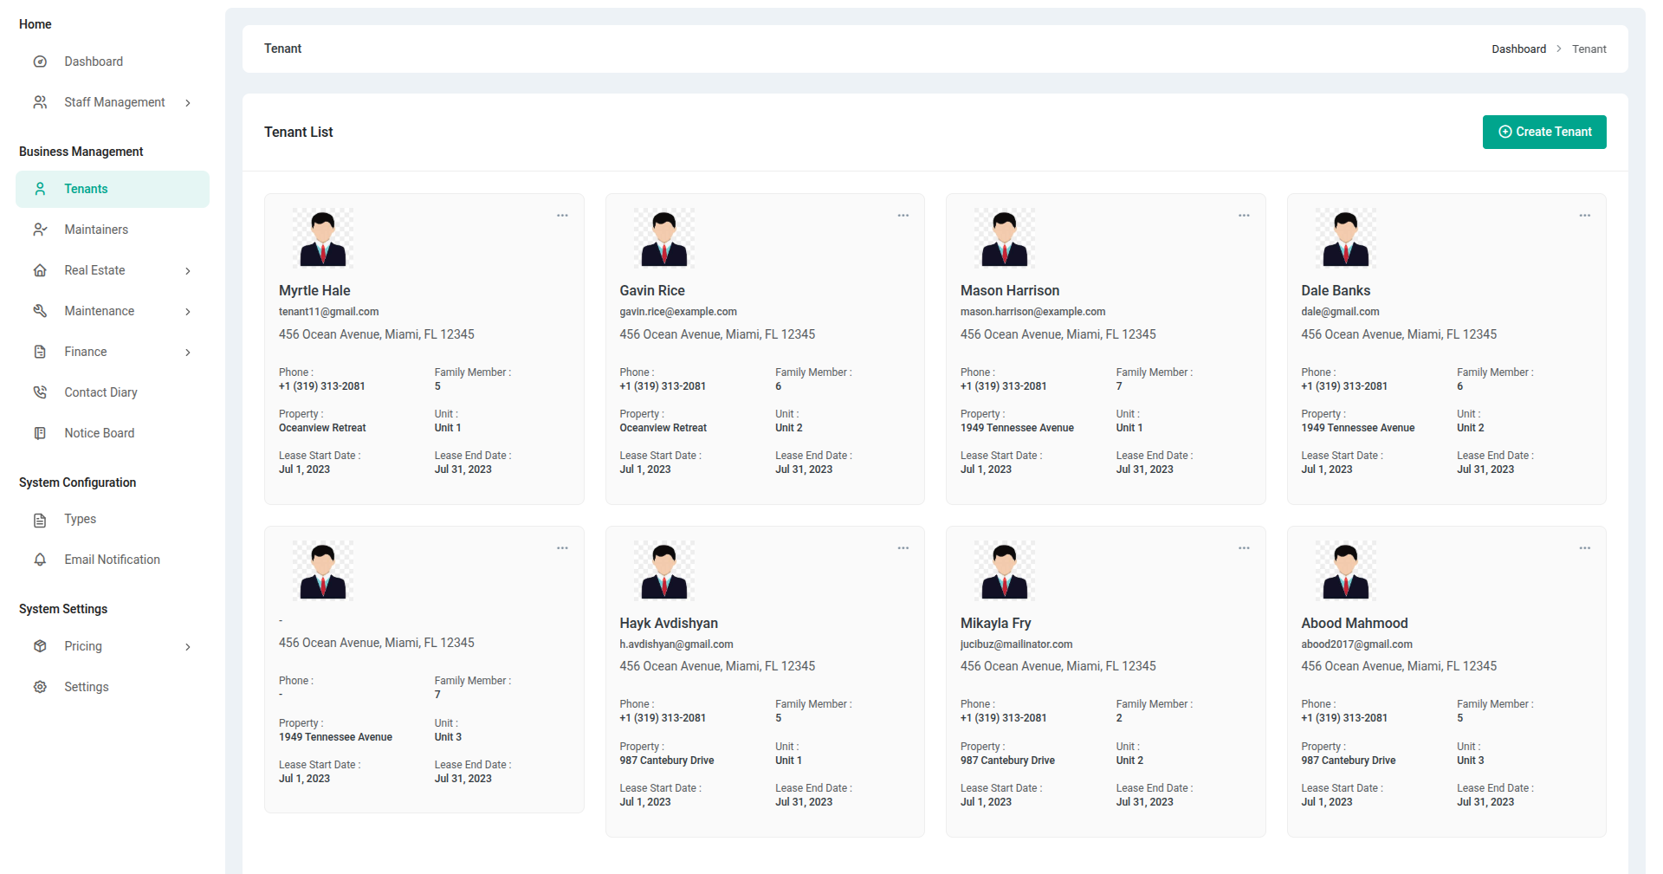The height and width of the screenshot is (874, 1663).
Task: Click the Create Tenant button
Action: 1543,132
